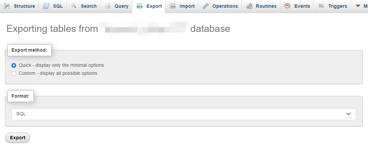The image size is (368, 146).
Task: Click the Export button
Action: pos(18,138)
